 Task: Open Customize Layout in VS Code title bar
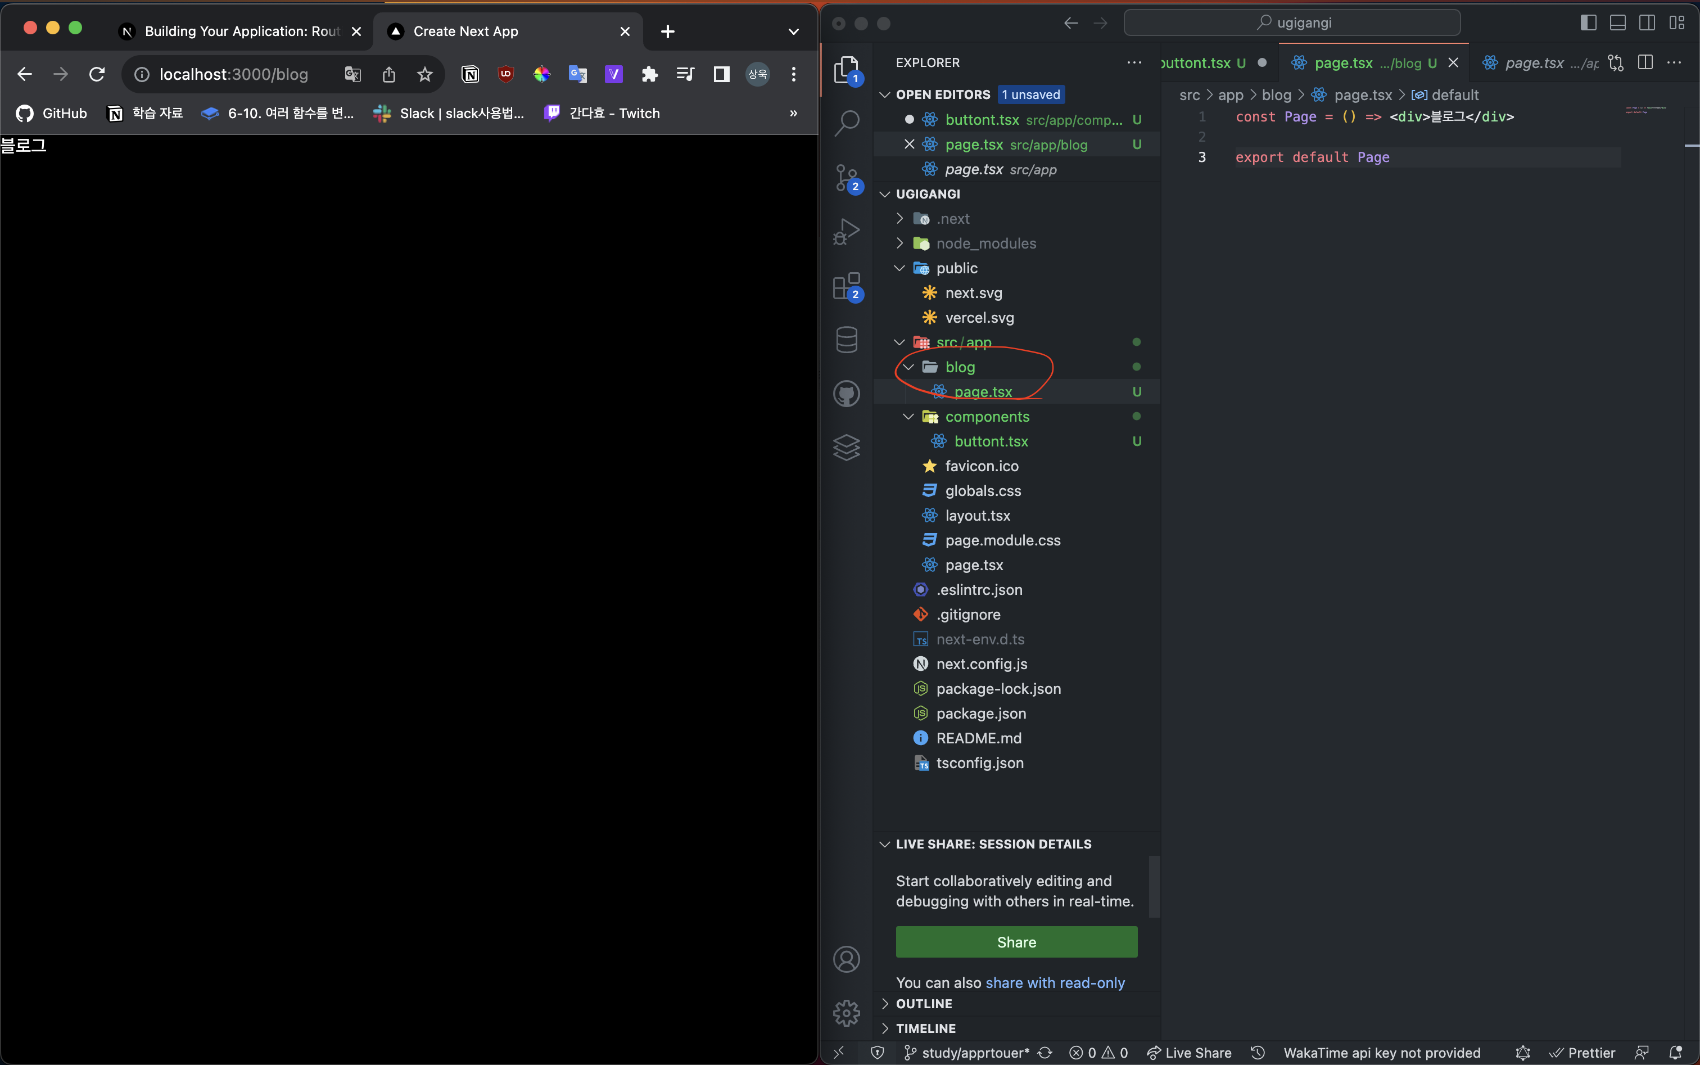coord(1677,22)
